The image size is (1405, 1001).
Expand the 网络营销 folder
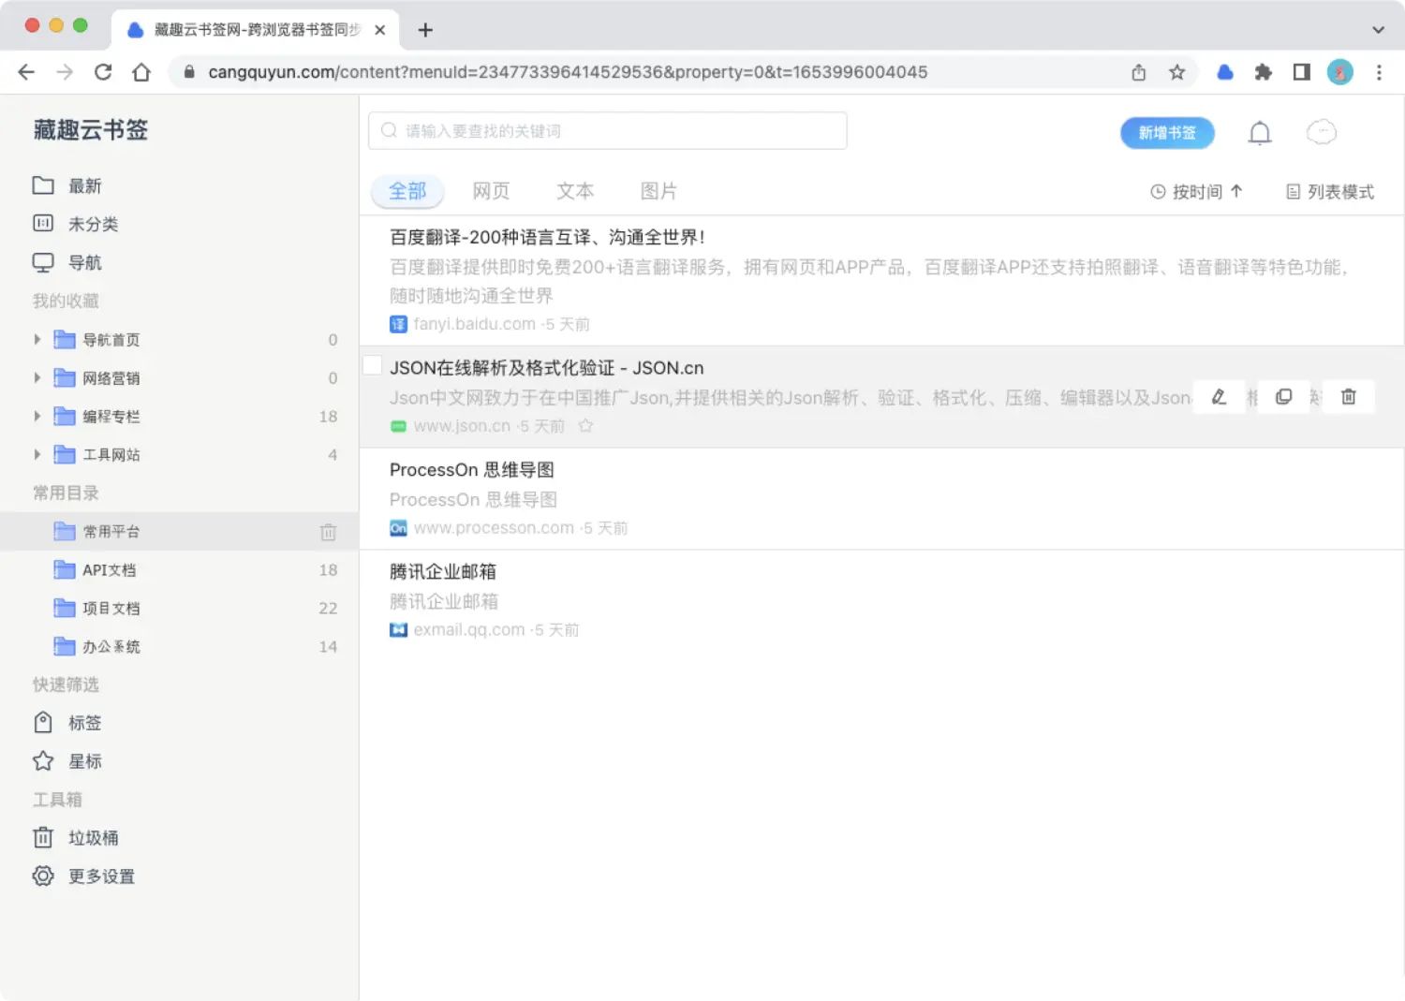point(37,377)
